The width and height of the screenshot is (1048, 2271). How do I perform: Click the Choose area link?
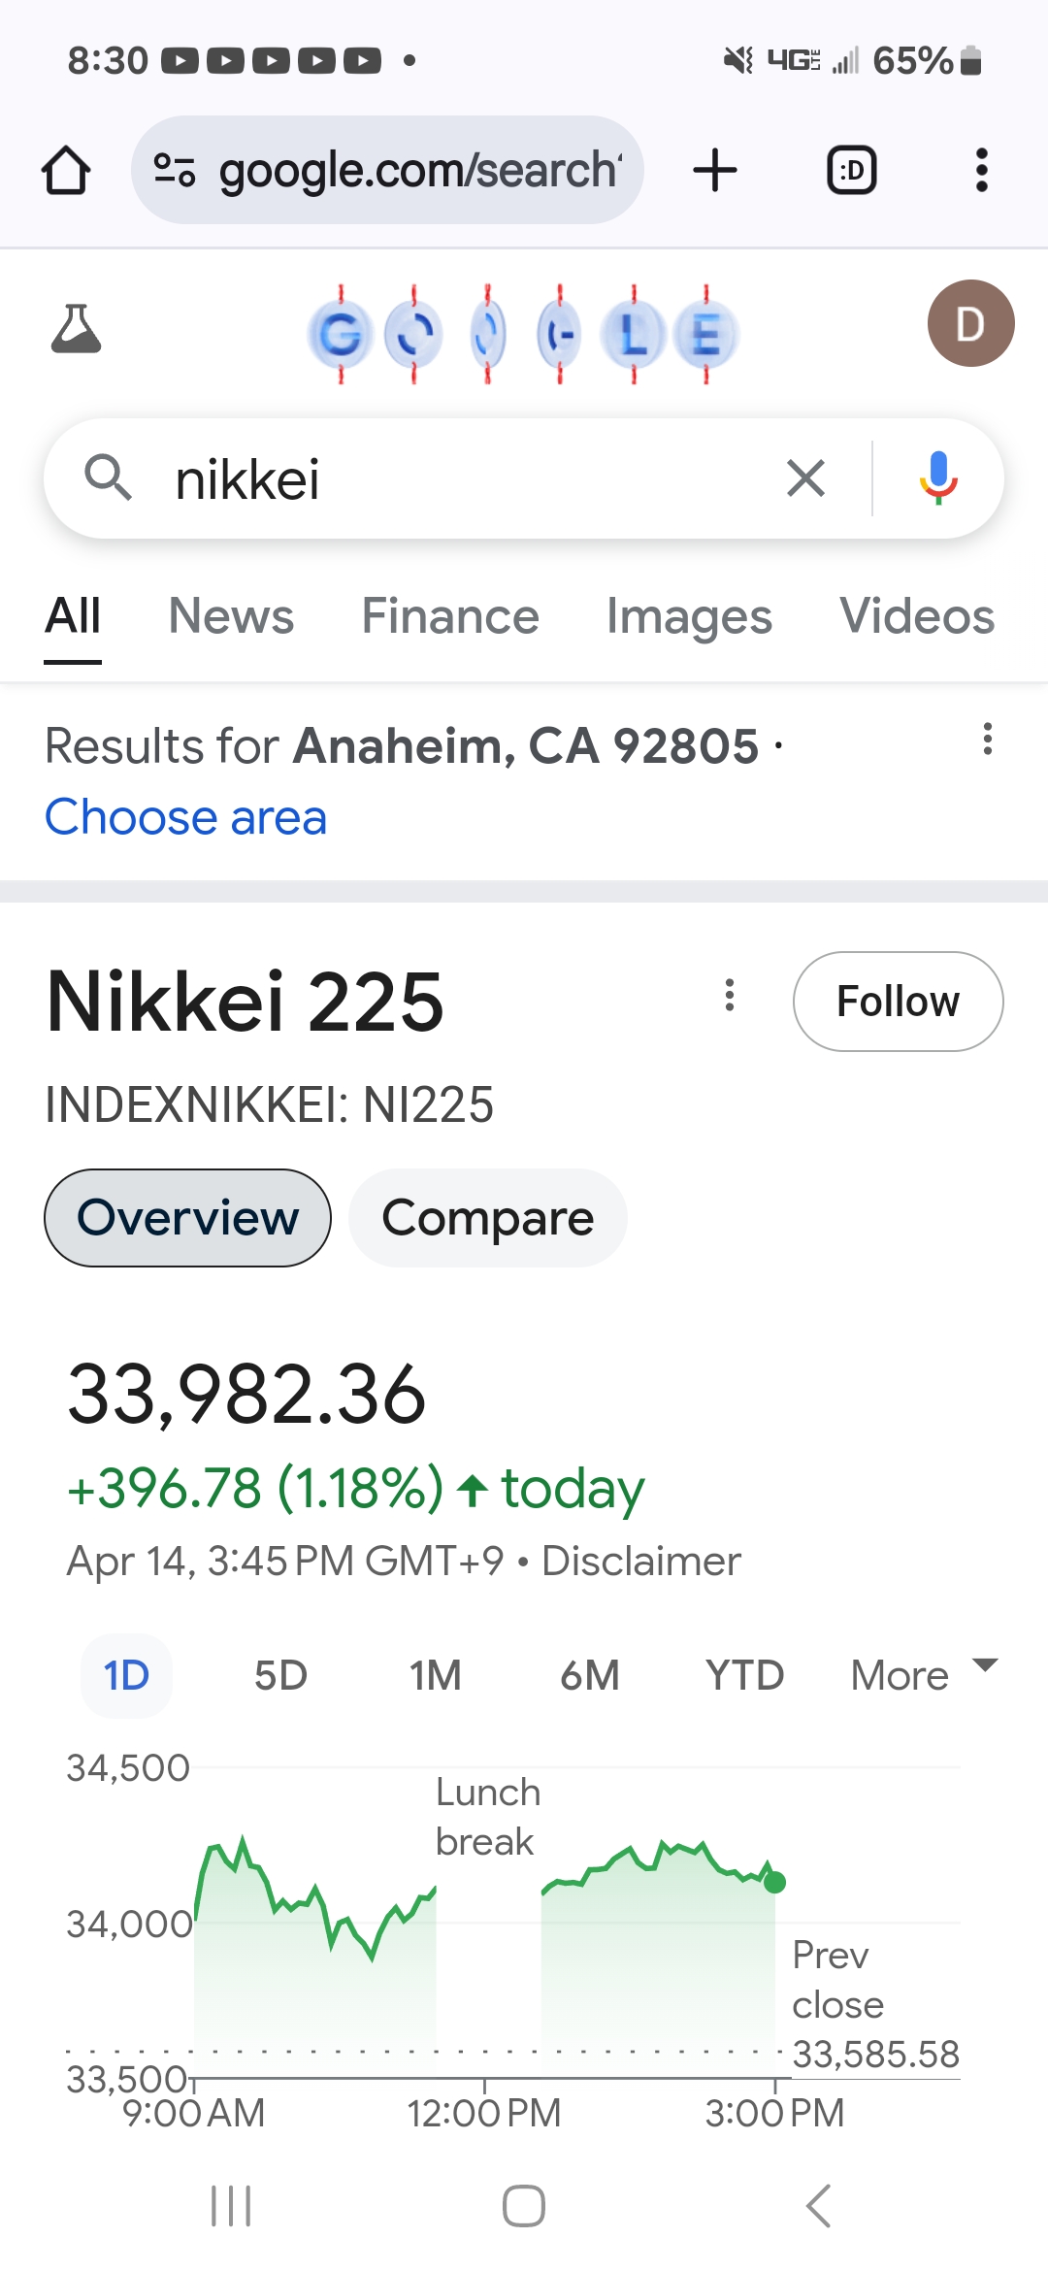point(185,817)
